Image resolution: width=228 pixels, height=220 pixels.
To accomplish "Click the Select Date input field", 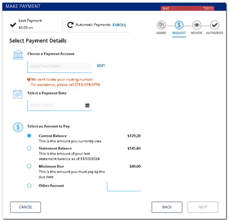I will tap(60, 105).
